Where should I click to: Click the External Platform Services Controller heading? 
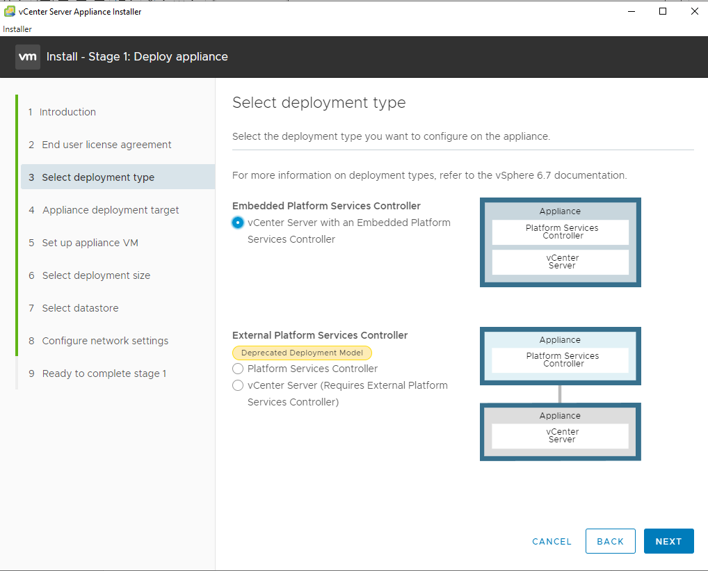[320, 335]
